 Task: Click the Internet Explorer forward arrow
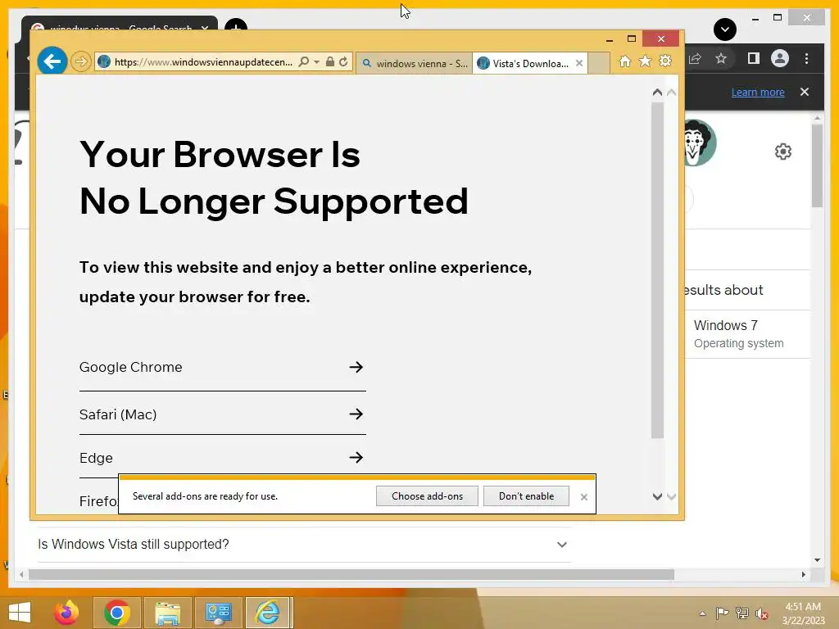(x=81, y=61)
